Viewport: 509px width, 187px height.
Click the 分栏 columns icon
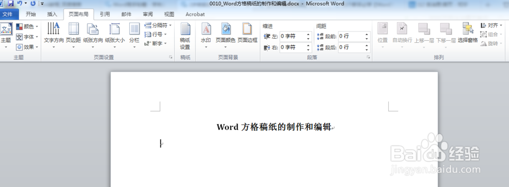(134, 29)
